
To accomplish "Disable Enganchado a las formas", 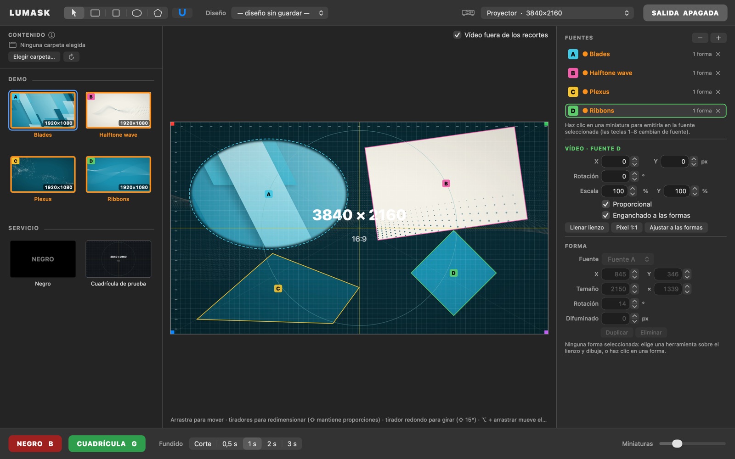I will pos(605,215).
